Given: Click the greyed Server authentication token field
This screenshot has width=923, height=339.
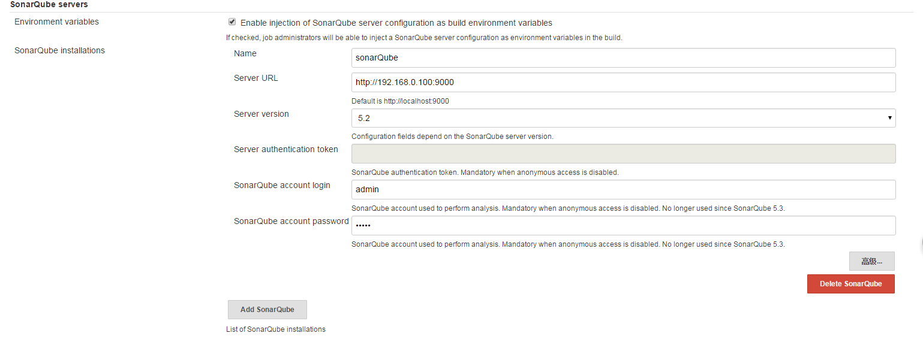Looking at the screenshot, I should point(624,154).
